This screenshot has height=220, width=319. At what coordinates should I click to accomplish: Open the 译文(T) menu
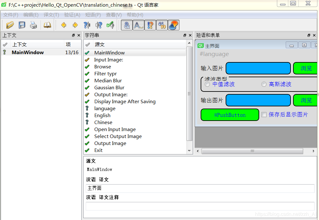[x=51, y=15]
